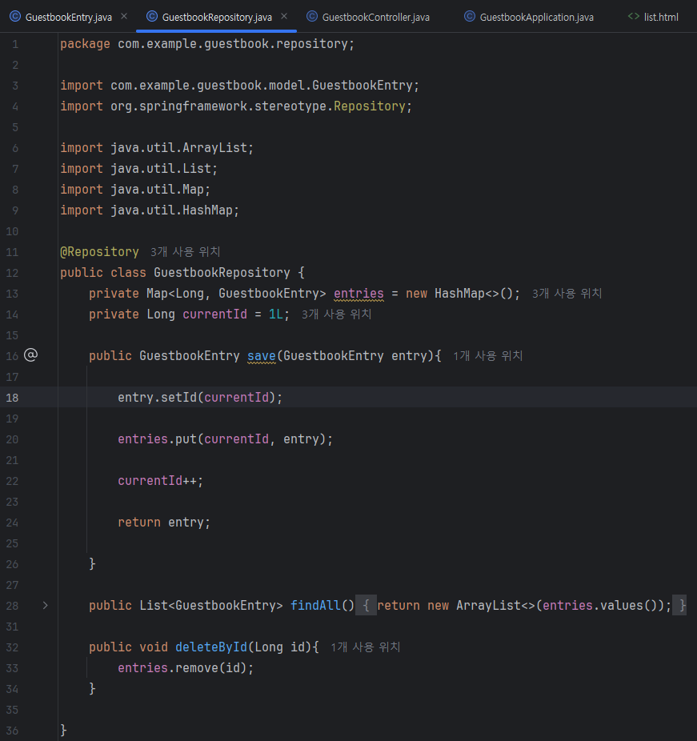Image resolution: width=697 pixels, height=741 pixels.
Task: Close the GuestbookEntry.java tab
Action: pos(124,16)
